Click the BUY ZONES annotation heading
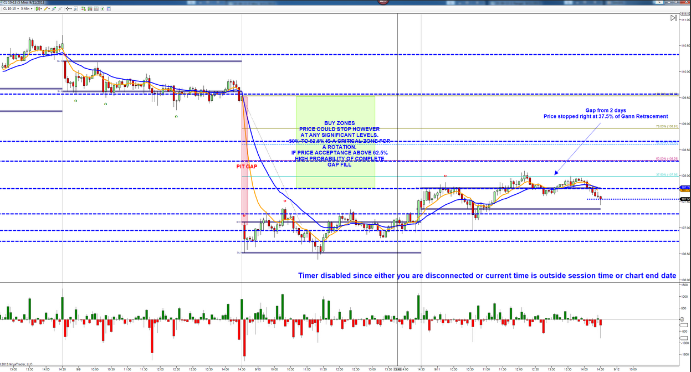Viewport: 691px width, 372px height. 340,123
